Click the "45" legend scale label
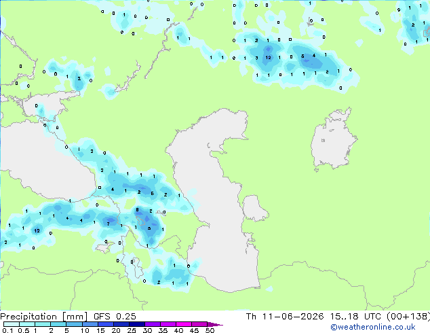Viewport: 430px width, 333px height. coord(194,330)
